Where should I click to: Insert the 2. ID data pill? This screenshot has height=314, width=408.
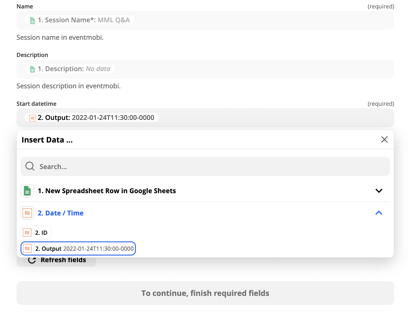pyautogui.click(x=36, y=233)
